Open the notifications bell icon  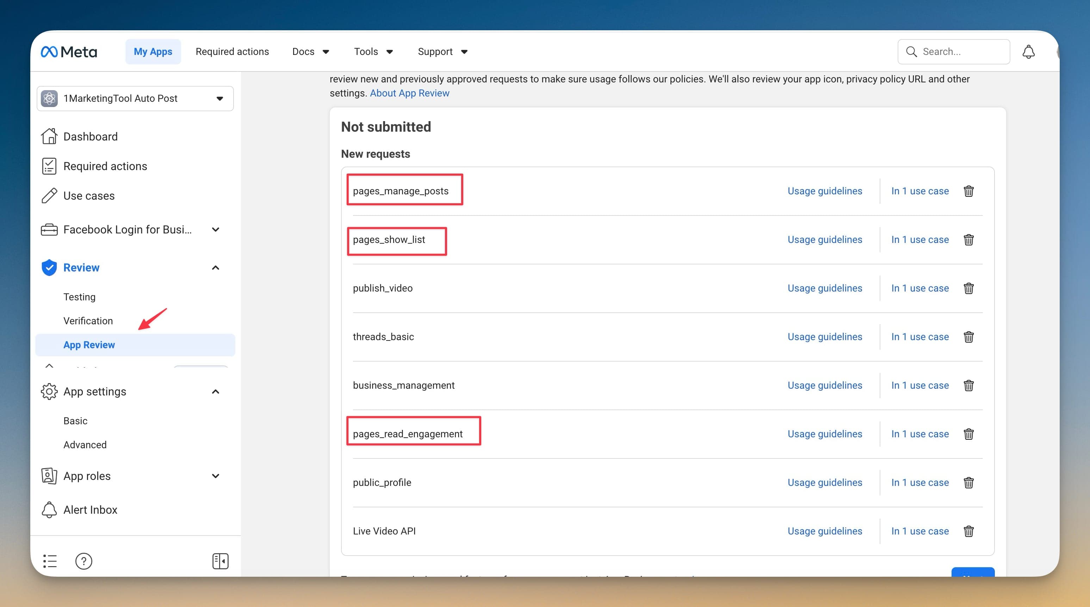[1028, 52]
